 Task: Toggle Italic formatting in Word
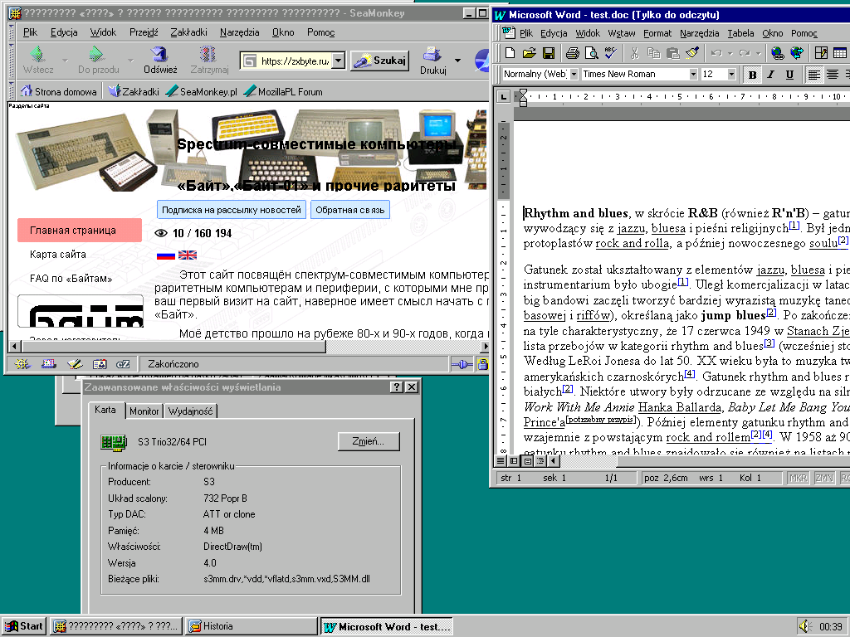point(771,75)
